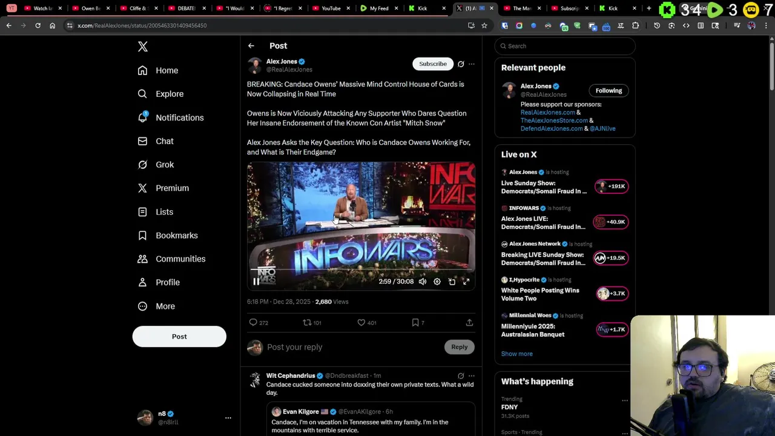
Task: Click the Lists icon in sidebar
Action: pyautogui.click(x=142, y=212)
